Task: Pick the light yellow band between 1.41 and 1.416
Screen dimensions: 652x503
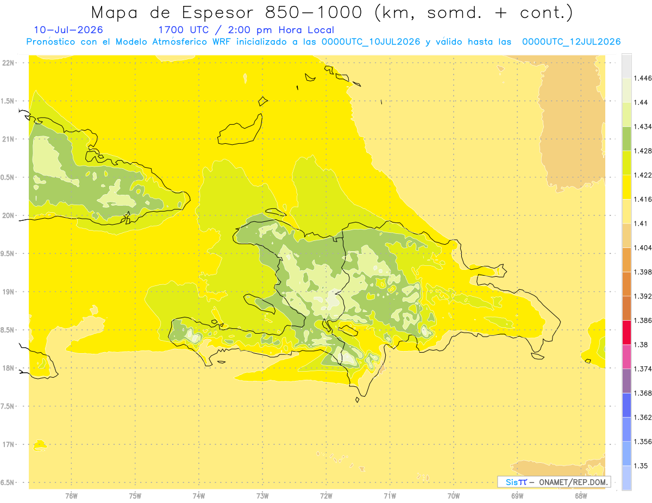Action: pos(626,211)
